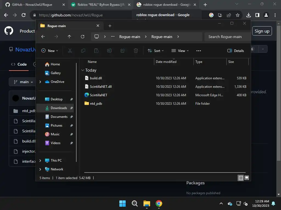Click the Copy icon in Explorer toolbar
281x210 pixels.
pos(83,51)
